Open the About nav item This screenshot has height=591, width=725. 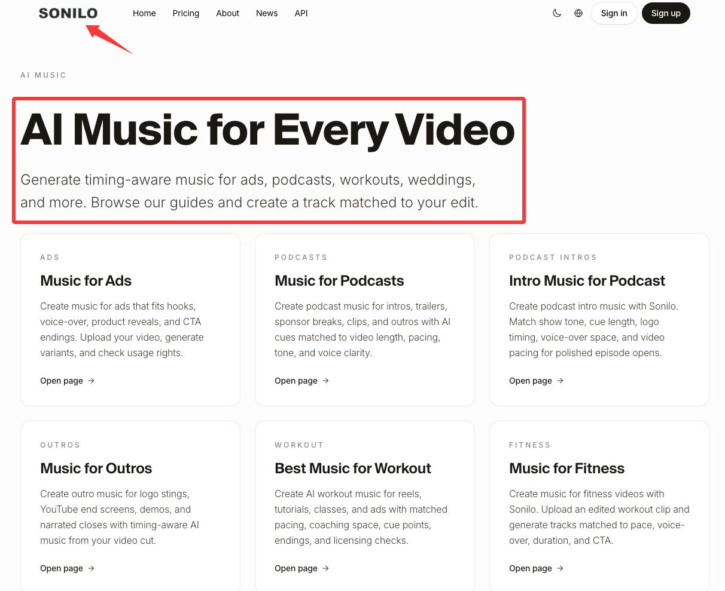pyautogui.click(x=228, y=13)
